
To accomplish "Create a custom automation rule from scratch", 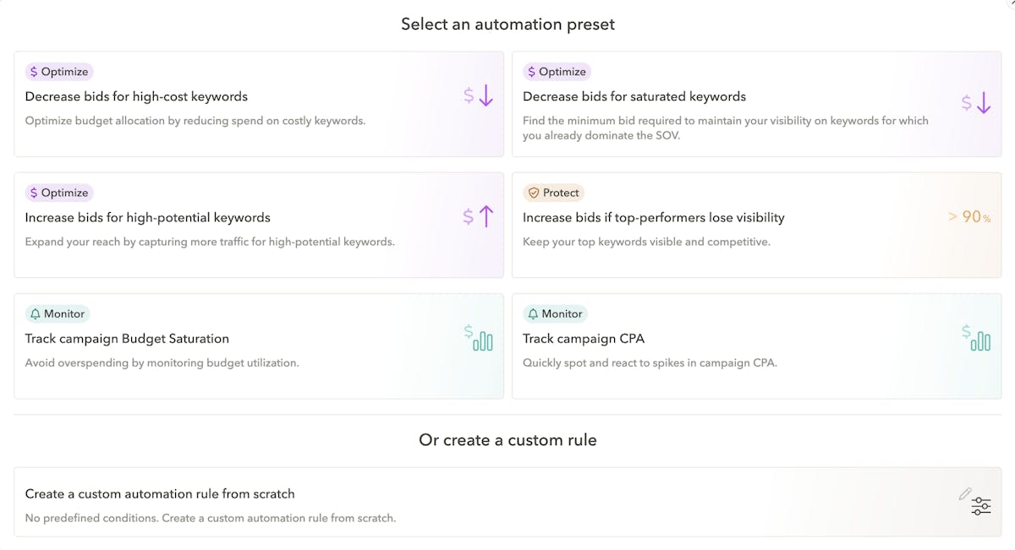I will (x=160, y=494).
